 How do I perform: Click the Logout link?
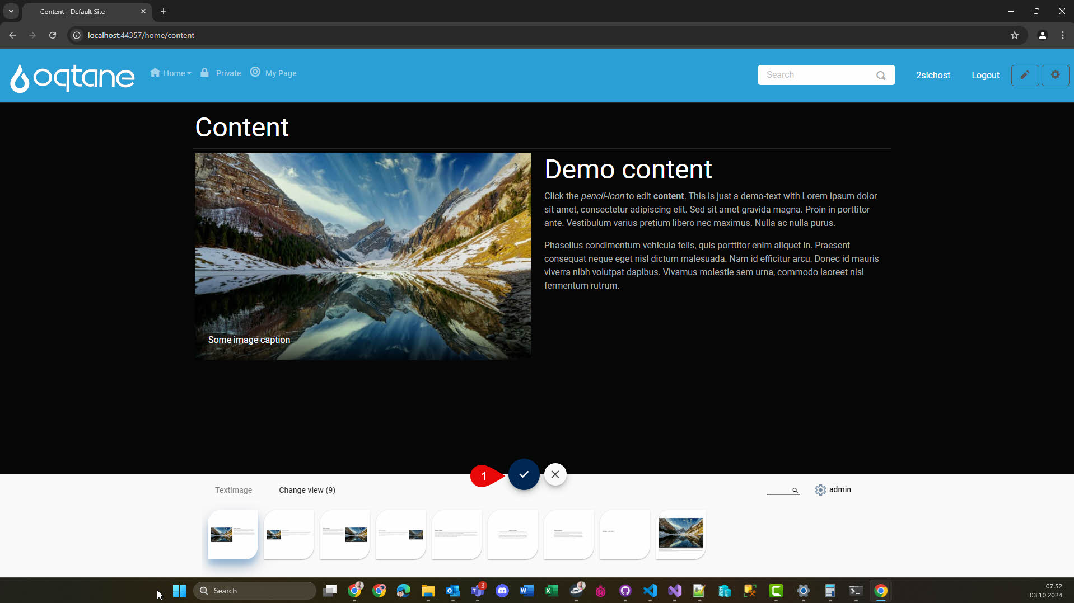tap(985, 75)
